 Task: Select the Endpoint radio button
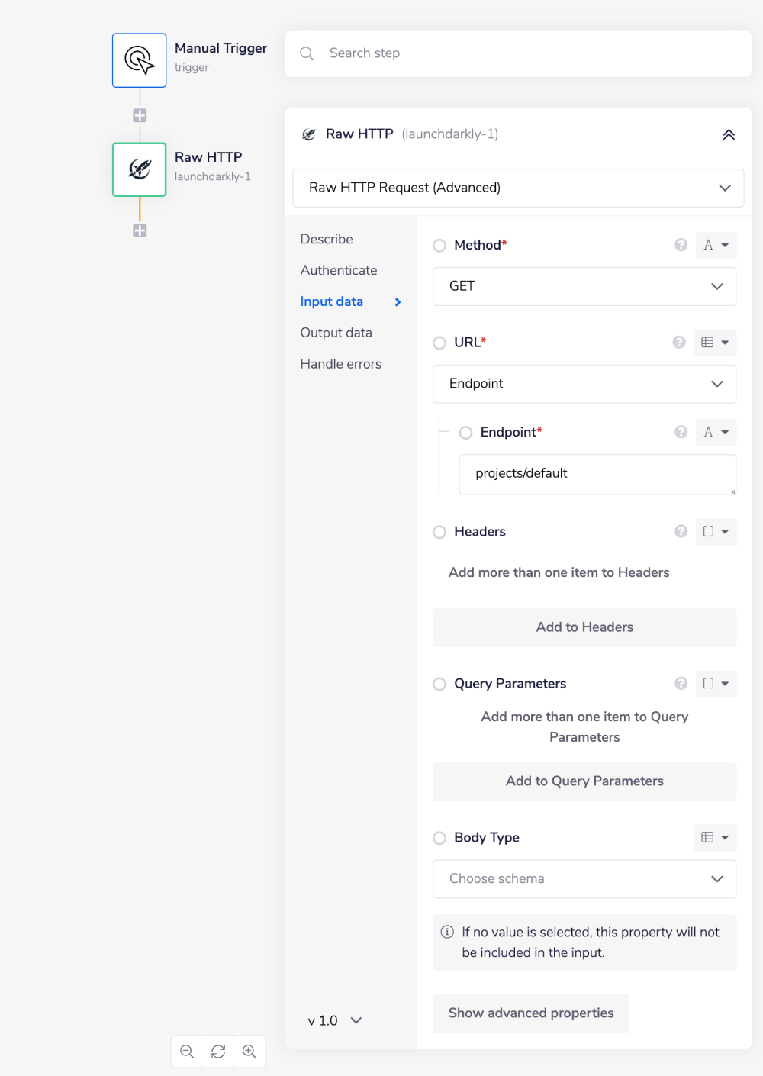pyautogui.click(x=466, y=432)
